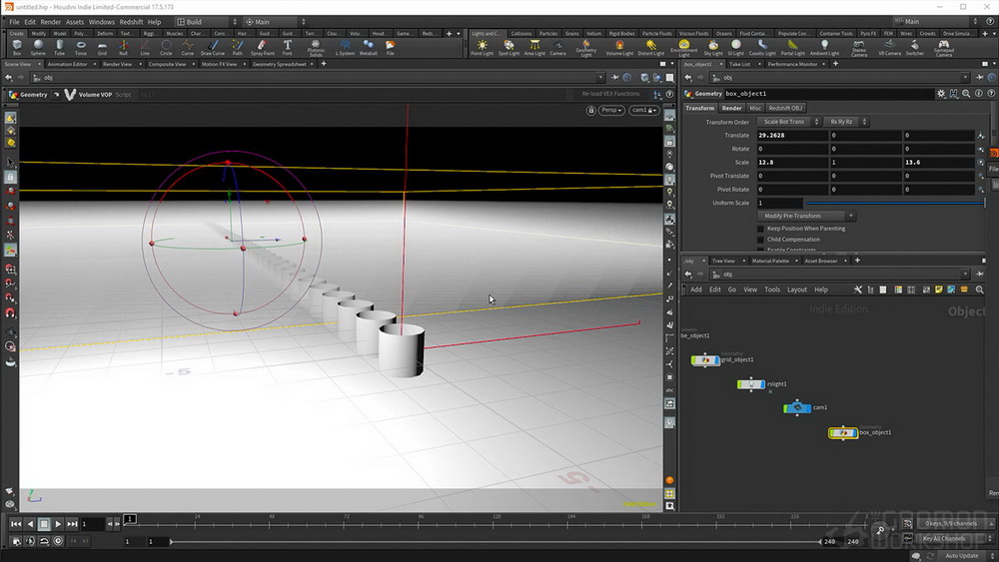The width and height of the screenshot is (999, 562).
Task: Add a Distant Light
Action: pyautogui.click(x=650, y=48)
